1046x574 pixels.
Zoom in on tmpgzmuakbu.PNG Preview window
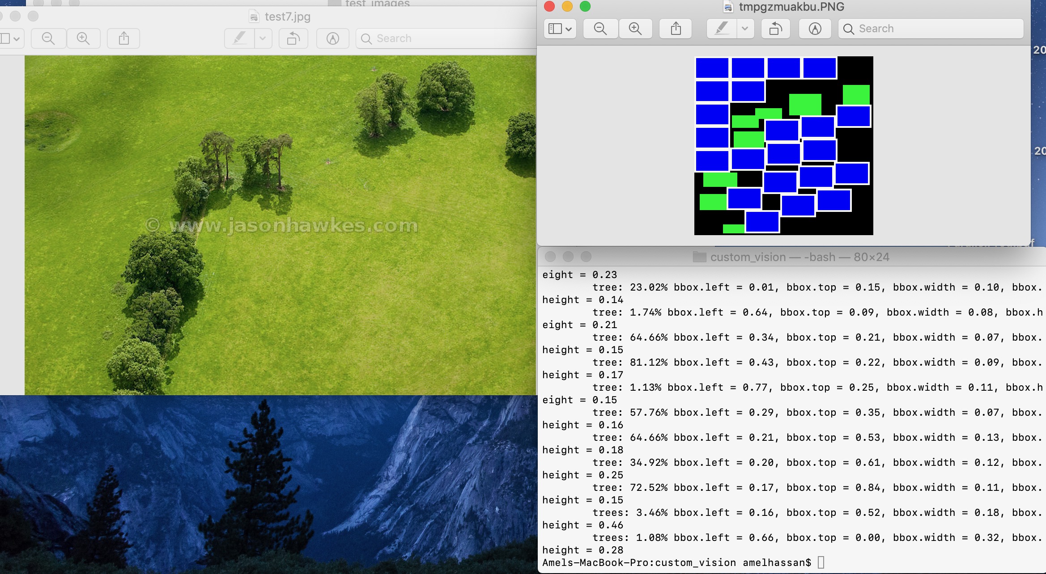[635, 29]
